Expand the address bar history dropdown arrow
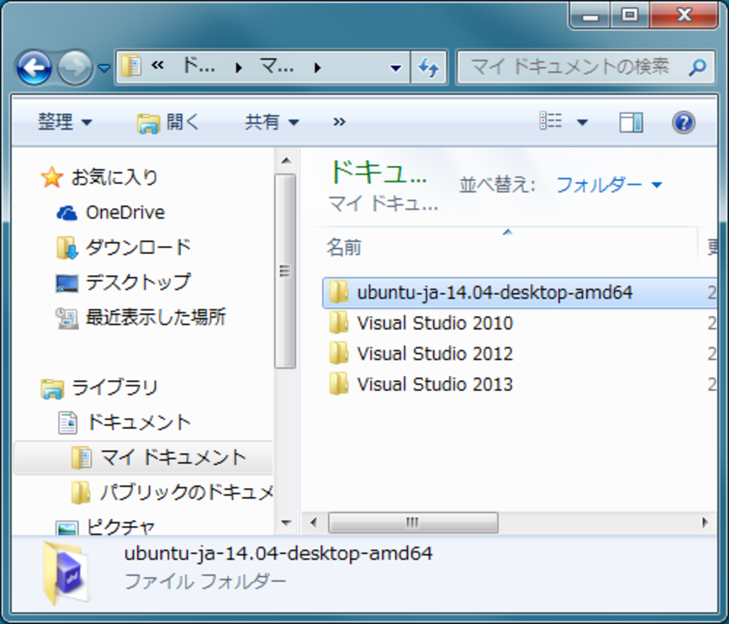The width and height of the screenshot is (729, 624). (395, 68)
